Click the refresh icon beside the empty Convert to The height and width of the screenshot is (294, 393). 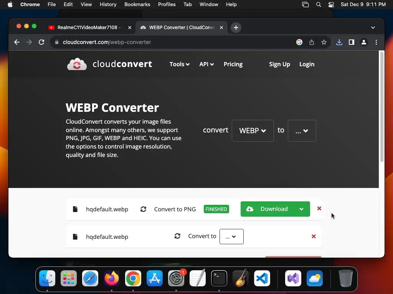click(x=177, y=236)
